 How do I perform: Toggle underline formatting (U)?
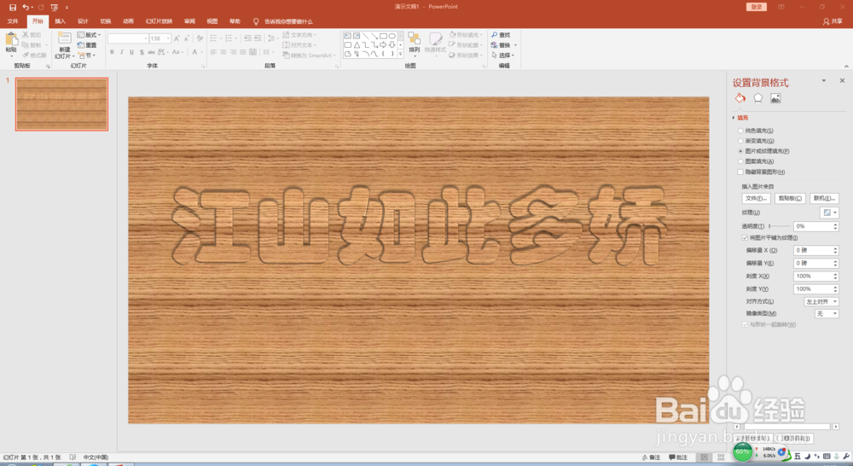coord(131,52)
